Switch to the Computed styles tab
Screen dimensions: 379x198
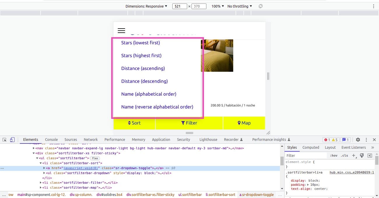pyautogui.click(x=311, y=148)
